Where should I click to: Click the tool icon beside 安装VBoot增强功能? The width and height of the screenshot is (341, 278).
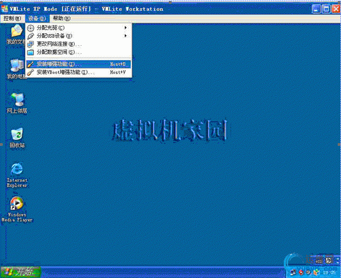tap(31, 72)
